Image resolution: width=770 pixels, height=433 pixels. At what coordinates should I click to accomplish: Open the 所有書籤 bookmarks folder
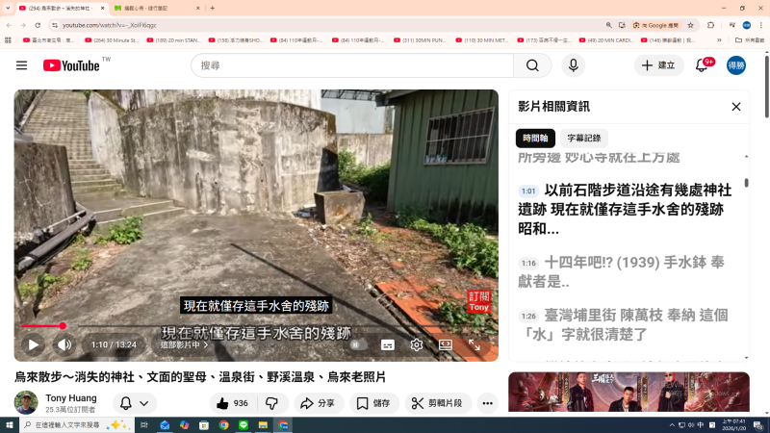click(750, 40)
